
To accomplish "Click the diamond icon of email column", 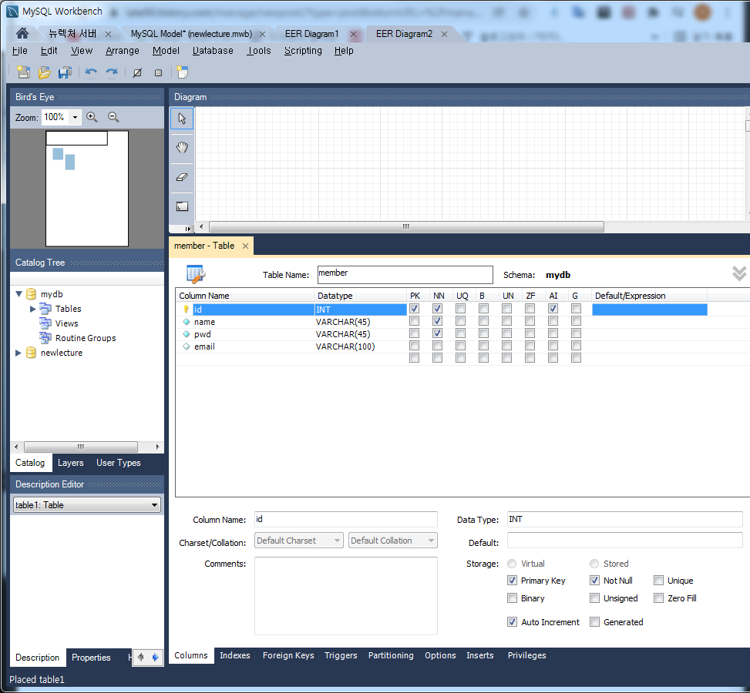I will 186,346.
